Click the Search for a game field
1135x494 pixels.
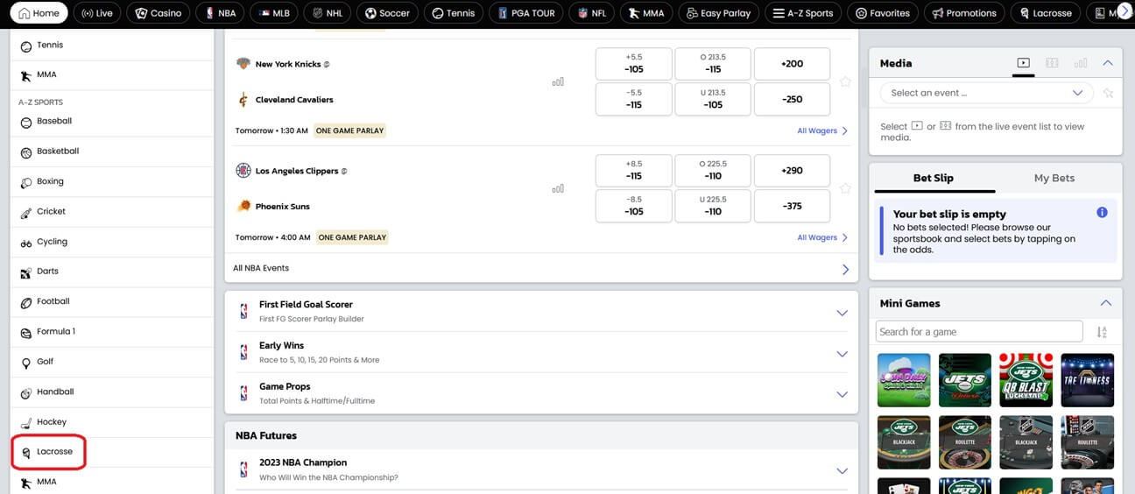coord(979,331)
